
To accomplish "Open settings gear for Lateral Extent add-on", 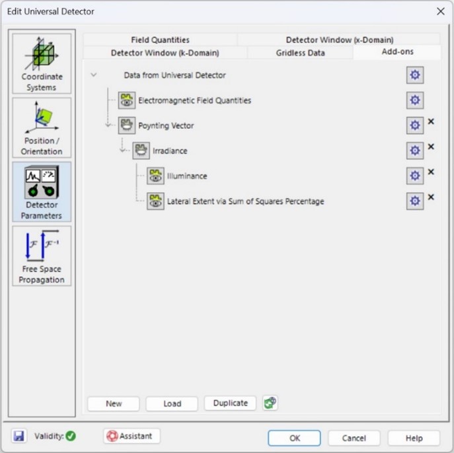I will pos(414,201).
